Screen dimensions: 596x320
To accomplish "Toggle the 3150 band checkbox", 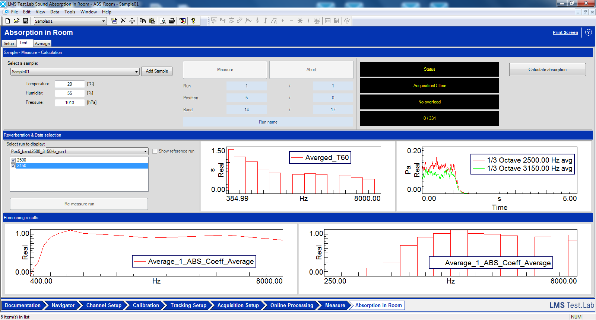I will tap(13, 166).
